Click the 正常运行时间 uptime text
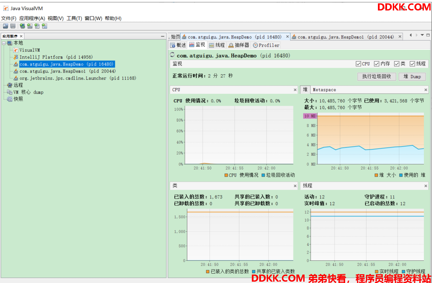This screenshot has height=283, width=432. [202, 76]
